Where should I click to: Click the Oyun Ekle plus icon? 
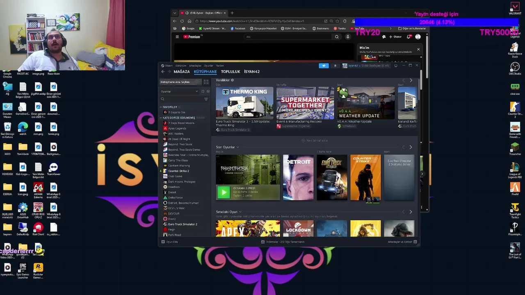coord(163,242)
